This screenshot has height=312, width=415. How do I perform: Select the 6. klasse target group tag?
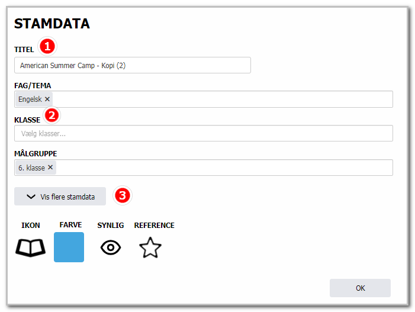click(x=31, y=168)
